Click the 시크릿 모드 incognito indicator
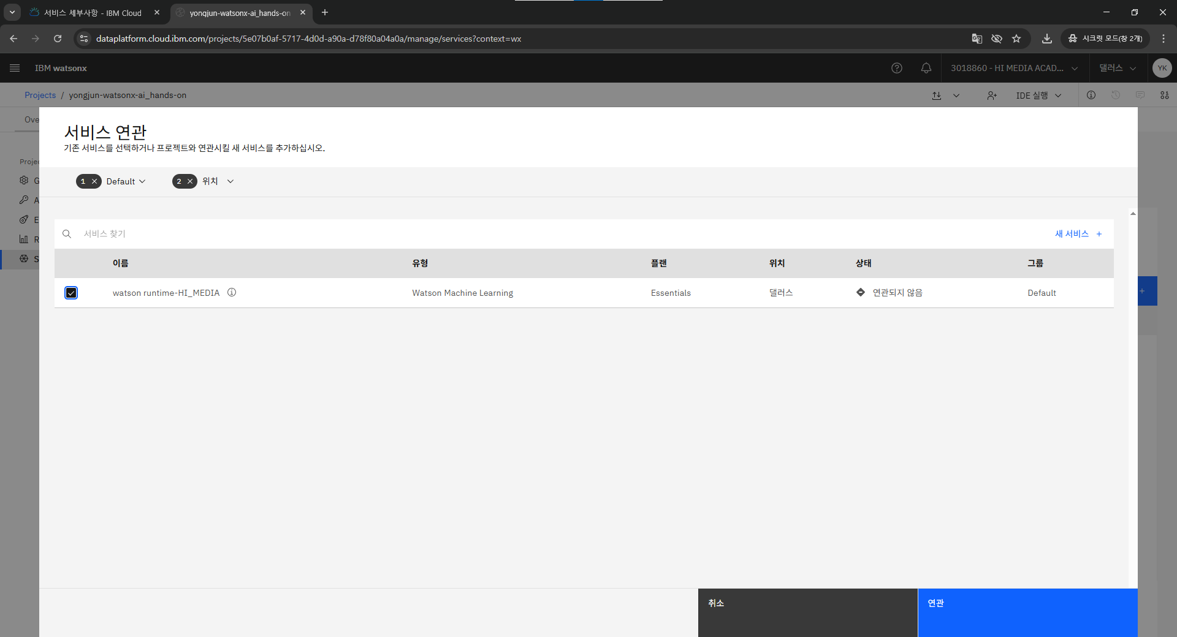Viewport: 1177px width, 637px height. pyautogui.click(x=1105, y=39)
